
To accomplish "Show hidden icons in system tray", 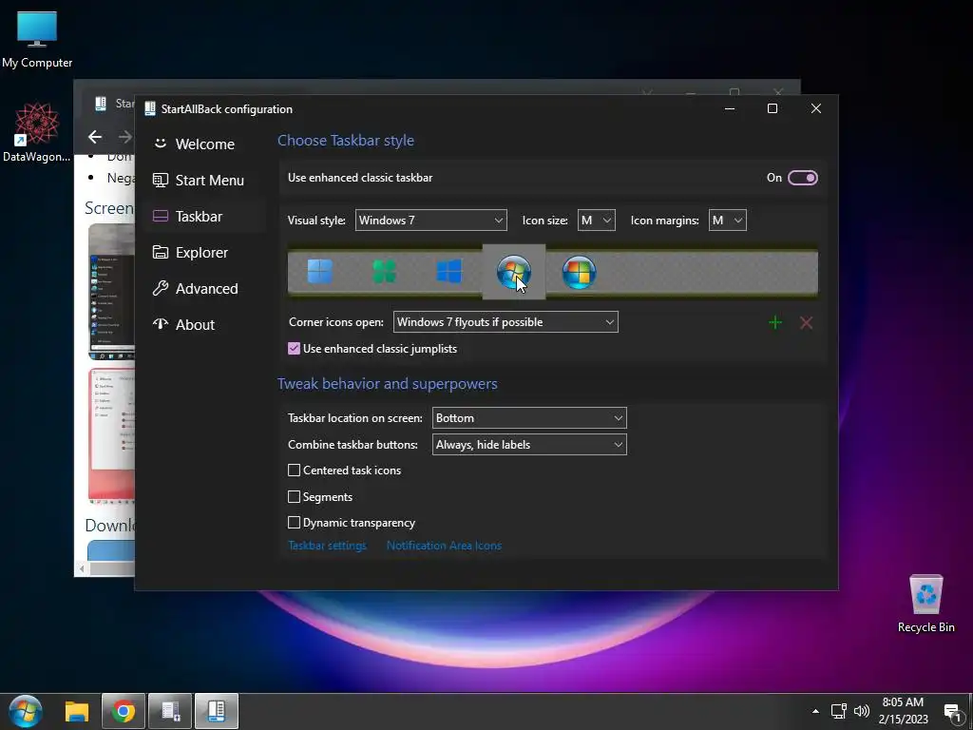I will pyautogui.click(x=815, y=711).
